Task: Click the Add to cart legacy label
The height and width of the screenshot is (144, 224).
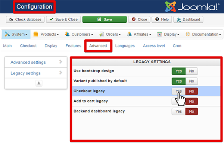Action: [91, 101]
